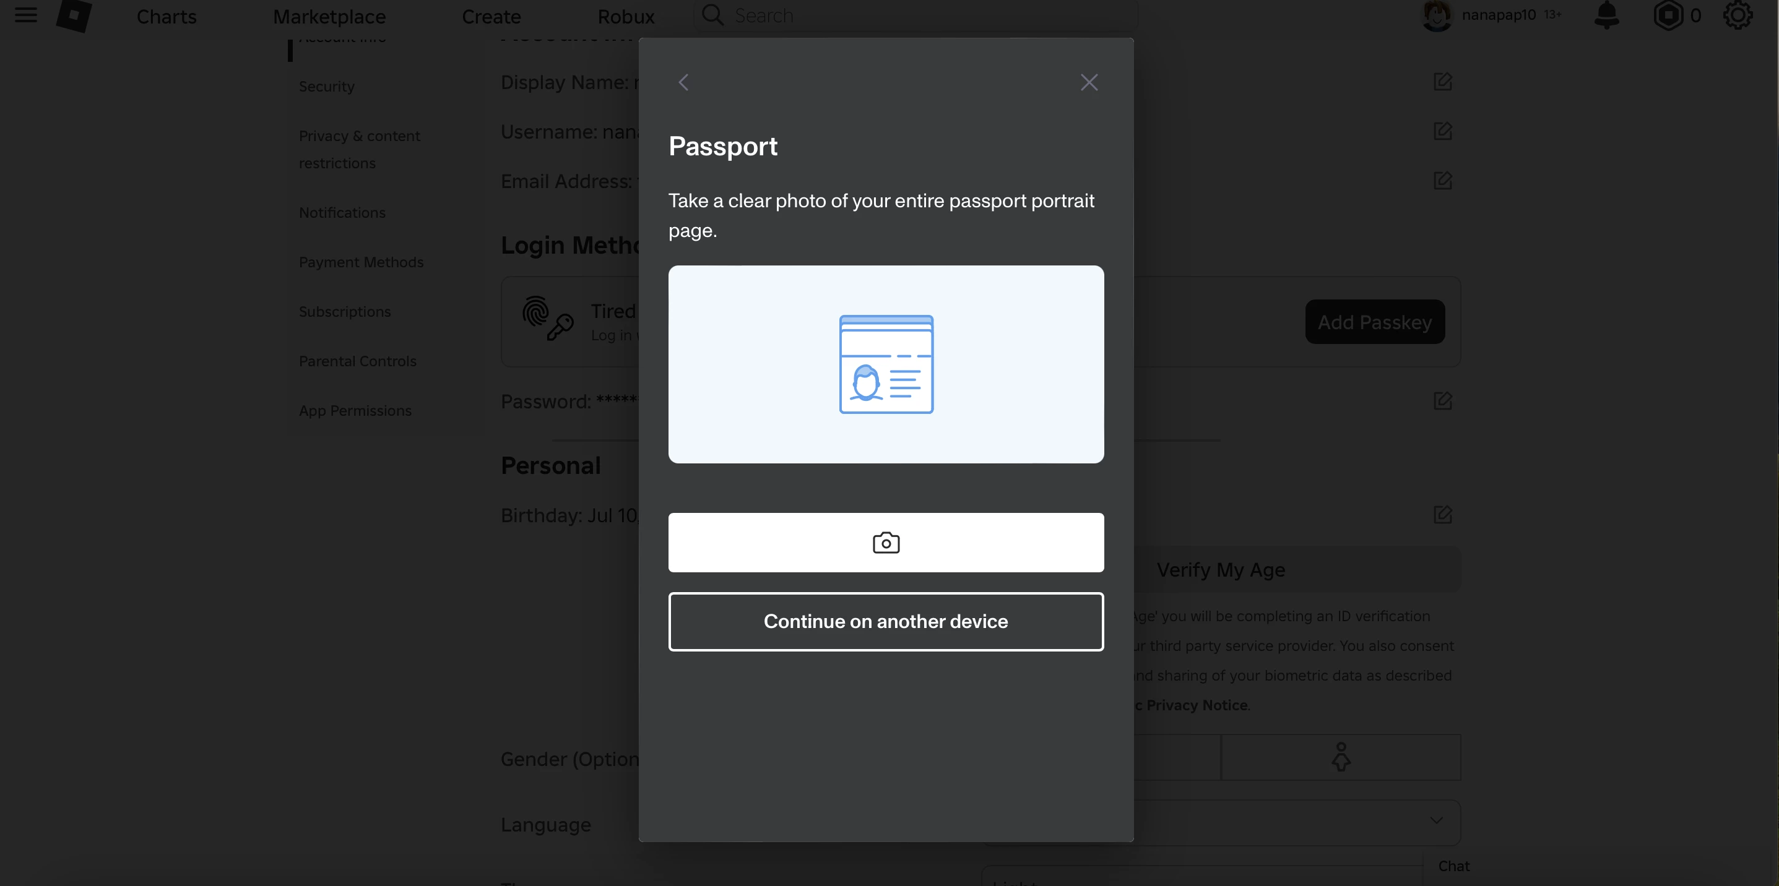Open the Robux balance icon
1779x886 pixels.
(1668, 15)
